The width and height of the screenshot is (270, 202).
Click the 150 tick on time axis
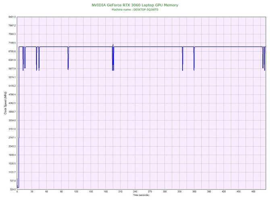91,192
